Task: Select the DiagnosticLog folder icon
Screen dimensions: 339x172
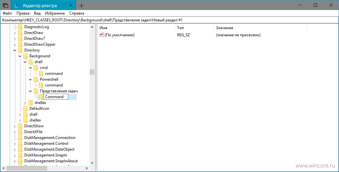Action: click(20, 27)
